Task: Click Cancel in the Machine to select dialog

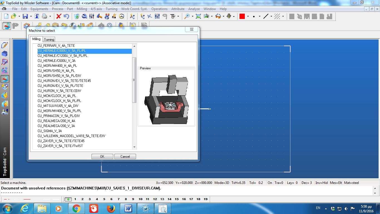Action: click(x=125, y=157)
